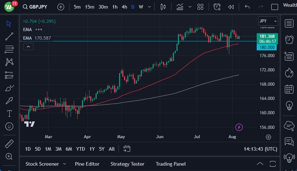This screenshot has width=297, height=171.
Task: Expand the time interval dropdown chevron
Action: (149, 7)
